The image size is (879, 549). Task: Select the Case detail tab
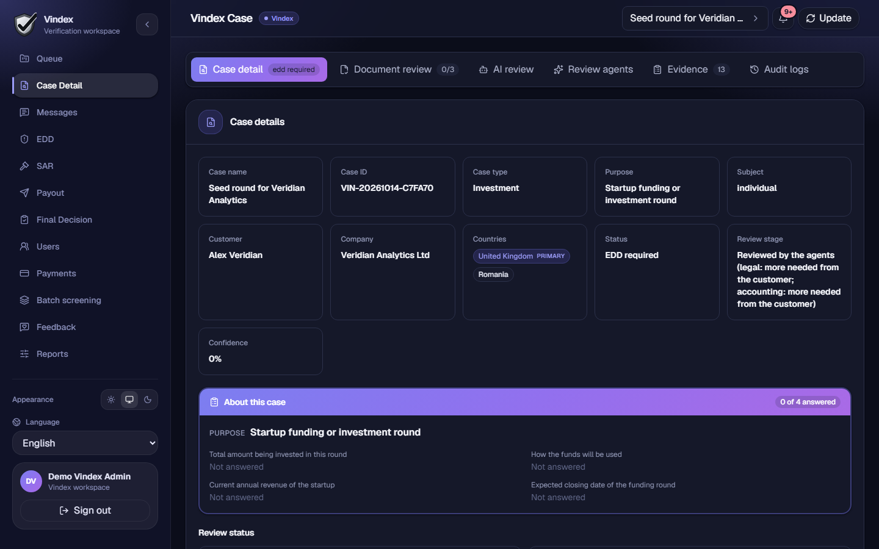click(259, 70)
